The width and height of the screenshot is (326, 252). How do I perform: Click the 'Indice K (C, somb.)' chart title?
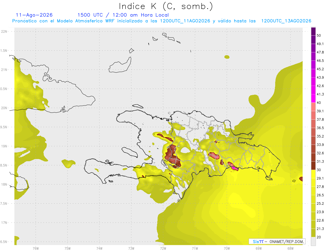[x=166, y=6]
